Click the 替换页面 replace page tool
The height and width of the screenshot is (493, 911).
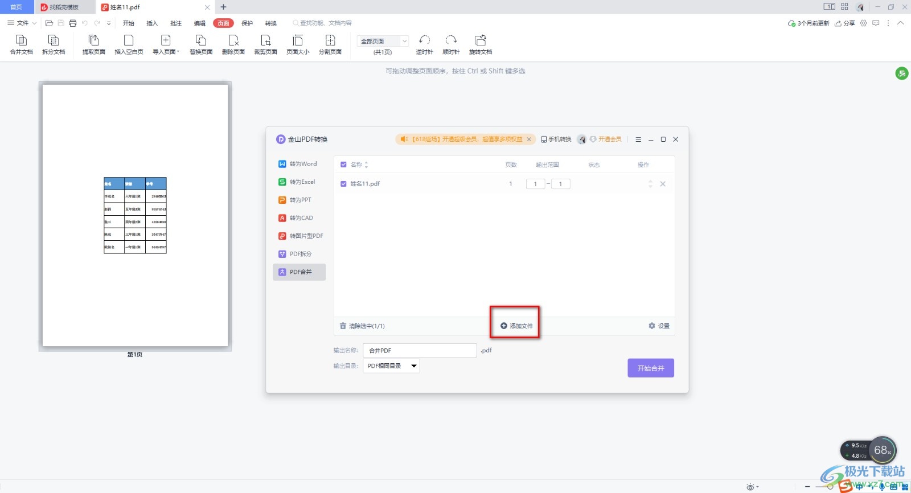(x=201, y=44)
